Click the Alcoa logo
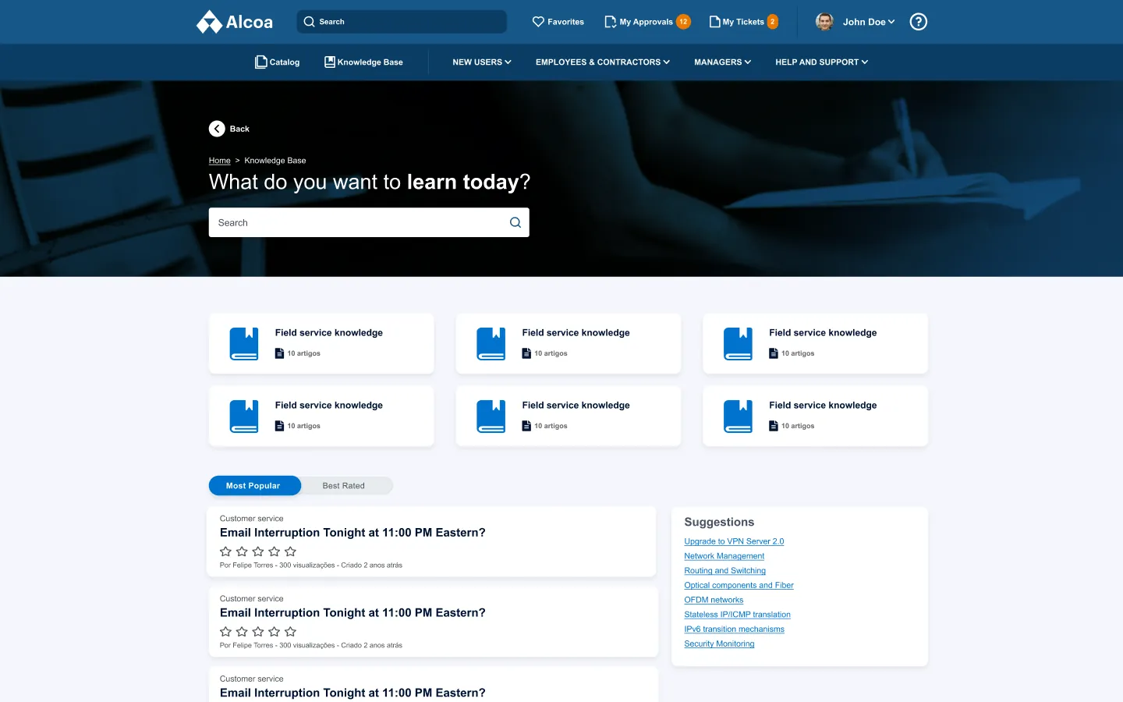Image resolution: width=1123 pixels, height=702 pixels. pyautogui.click(x=234, y=22)
